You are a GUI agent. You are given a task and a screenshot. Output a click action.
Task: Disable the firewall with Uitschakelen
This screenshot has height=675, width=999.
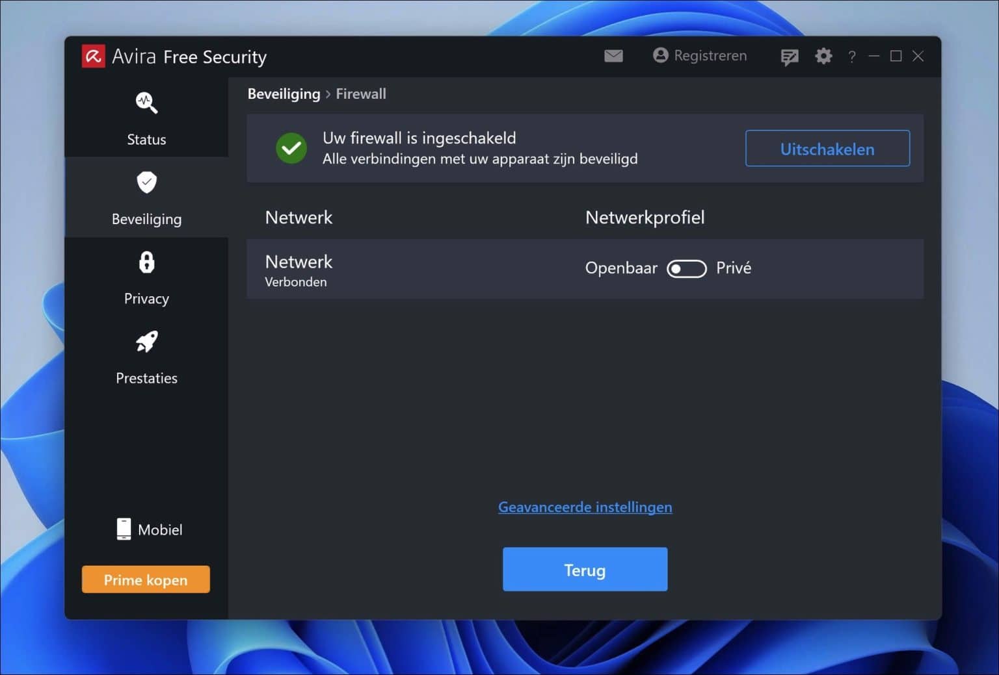tap(827, 149)
